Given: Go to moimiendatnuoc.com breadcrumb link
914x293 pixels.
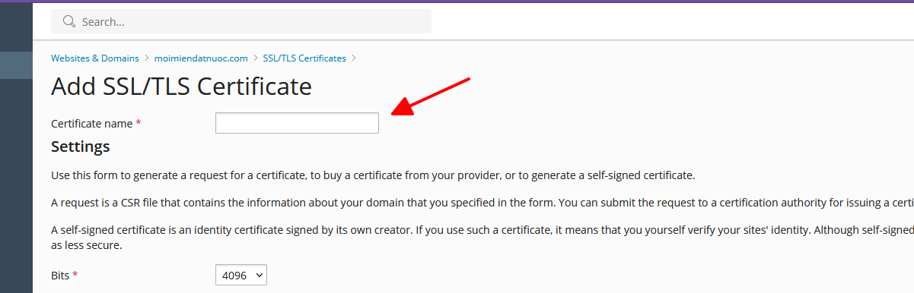Looking at the screenshot, I should tap(201, 58).
